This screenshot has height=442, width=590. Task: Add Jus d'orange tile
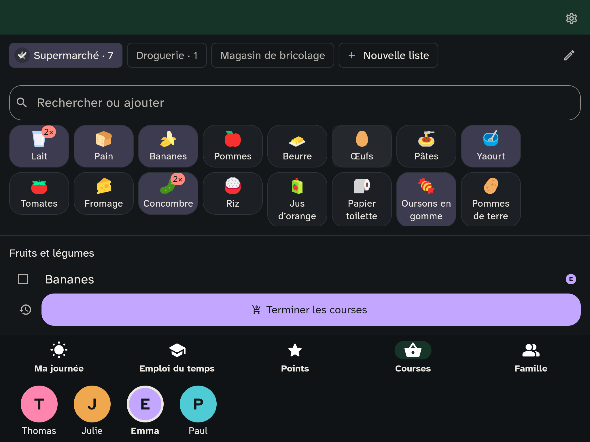pos(297,199)
